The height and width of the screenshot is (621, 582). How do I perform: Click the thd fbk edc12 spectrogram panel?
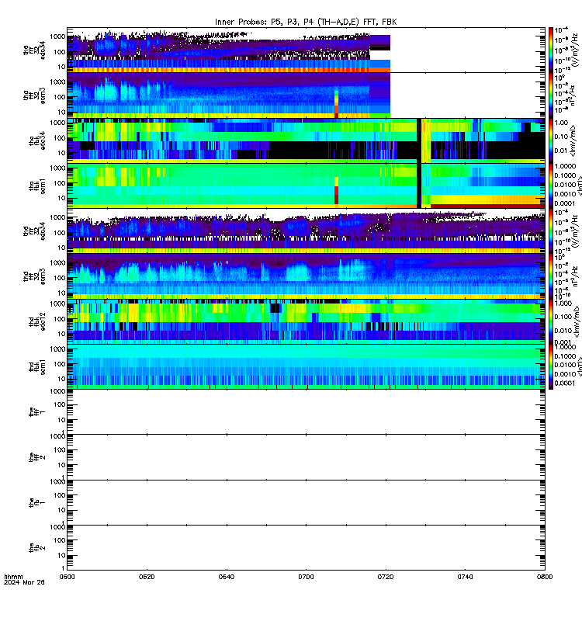tap(306, 321)
